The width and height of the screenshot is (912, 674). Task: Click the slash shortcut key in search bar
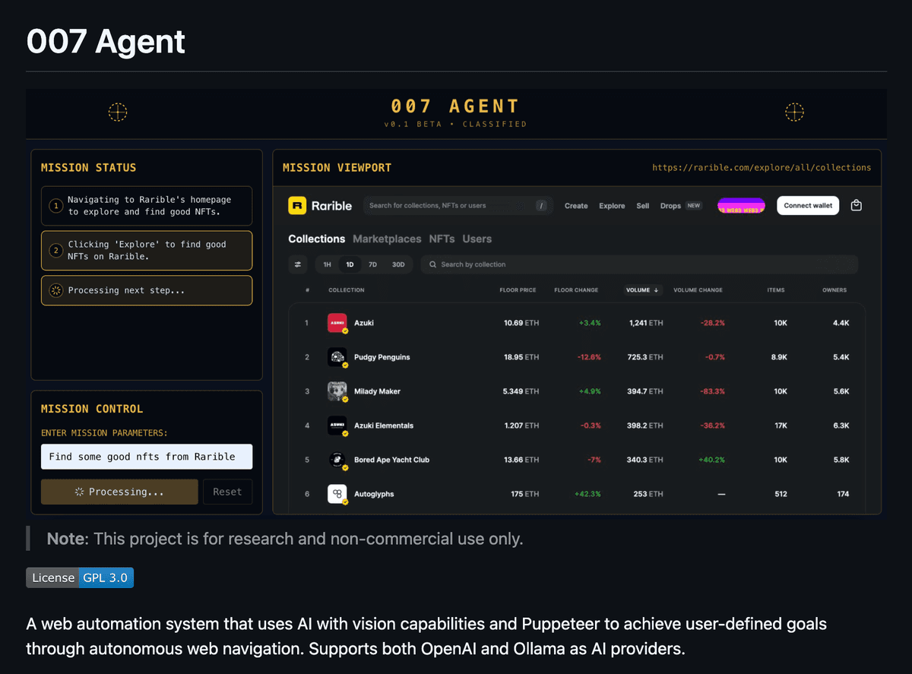pos(541,205)
